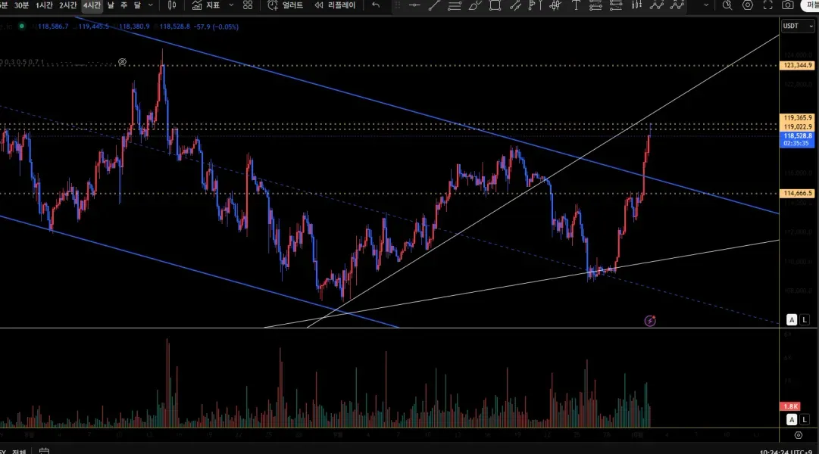819x454 pixels.
Task: Take a chart snapshot with the camera
Action: pos(788,5)
